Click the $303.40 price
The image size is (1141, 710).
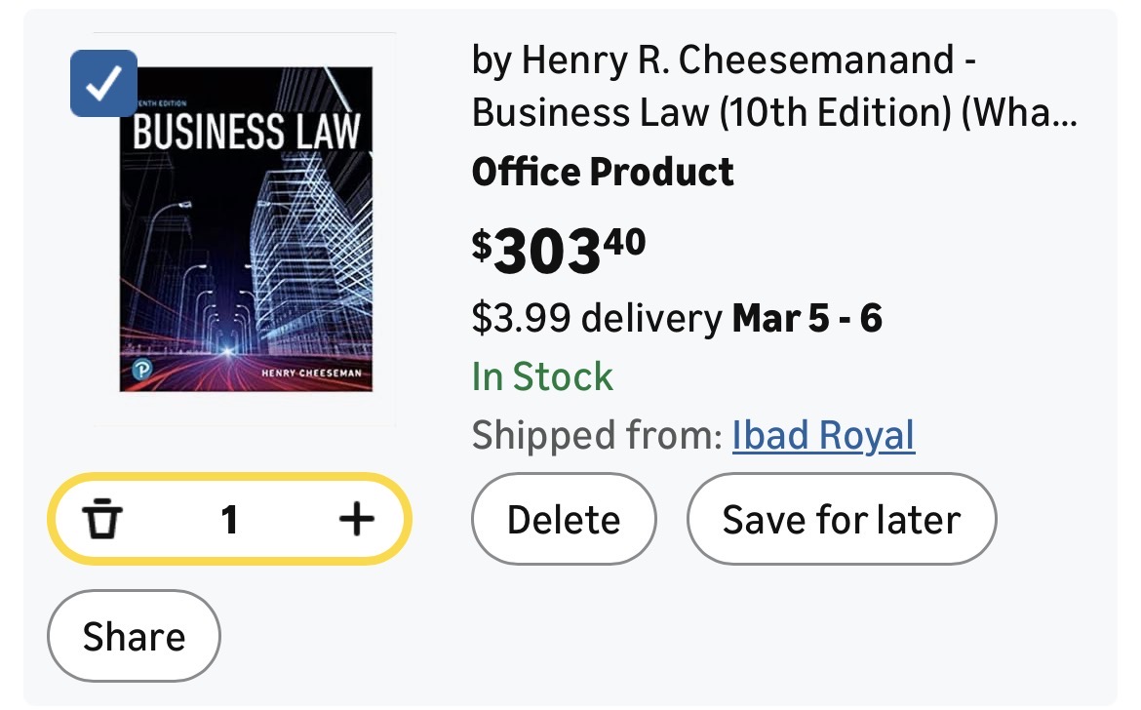(x=558, y=249)
